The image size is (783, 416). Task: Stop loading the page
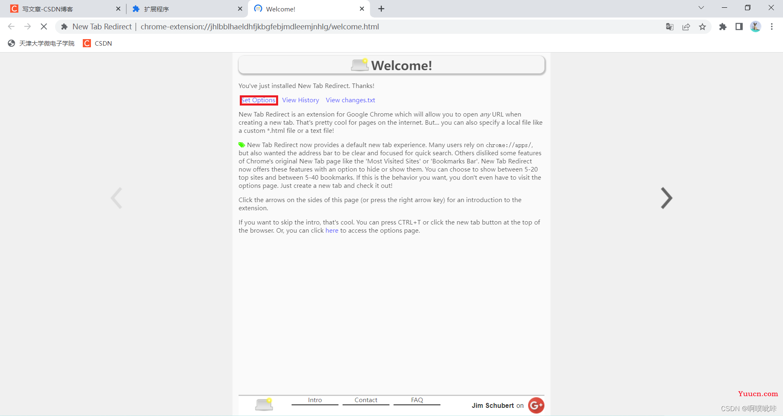(x=44, y=26)
